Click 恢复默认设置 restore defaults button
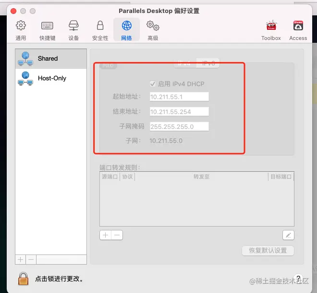 coord(268,251)
